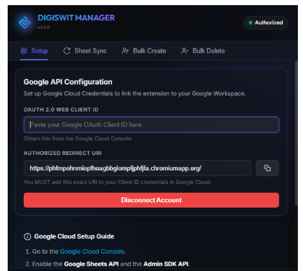Copy the authorized redirect URI
This screenshot has width=303, height=271.
(267, 168)
